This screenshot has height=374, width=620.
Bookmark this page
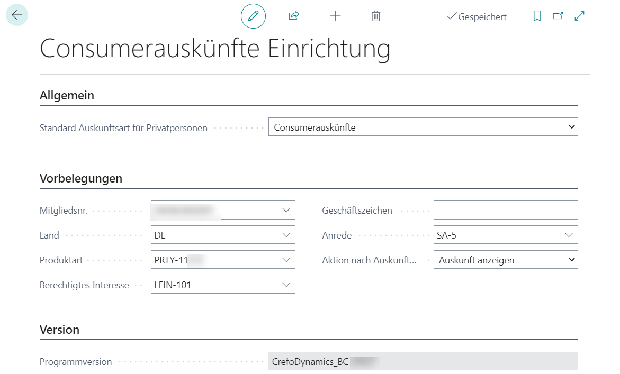(x=536, y=16)
